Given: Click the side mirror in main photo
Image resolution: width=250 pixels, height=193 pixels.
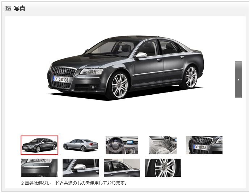Looking at the screenshot, I should pos(141,55).
